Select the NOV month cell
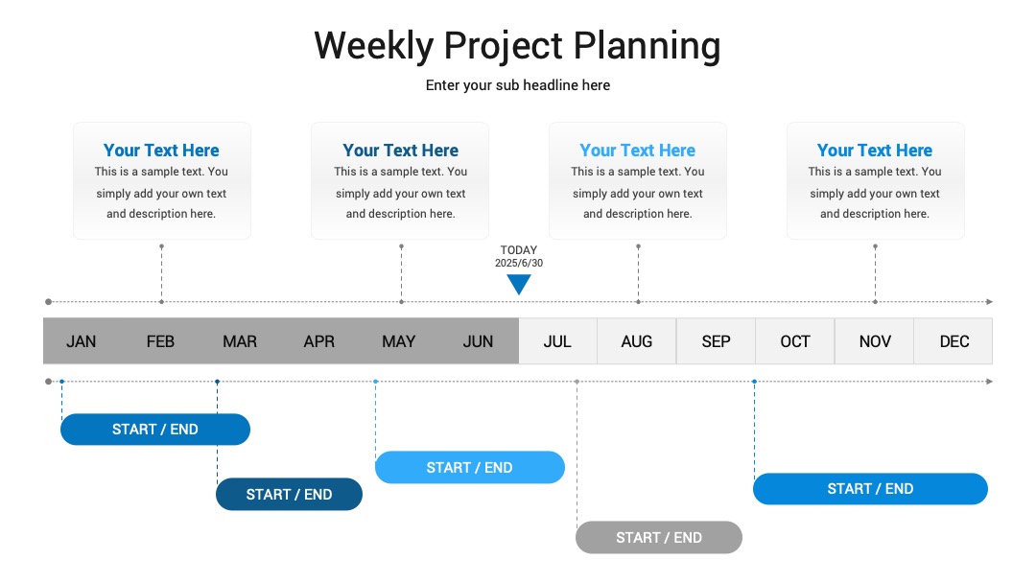 [875, 341]
